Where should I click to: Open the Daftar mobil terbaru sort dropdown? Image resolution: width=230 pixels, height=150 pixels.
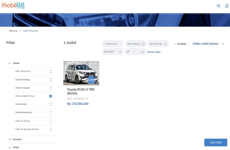[x=205, y=44]
